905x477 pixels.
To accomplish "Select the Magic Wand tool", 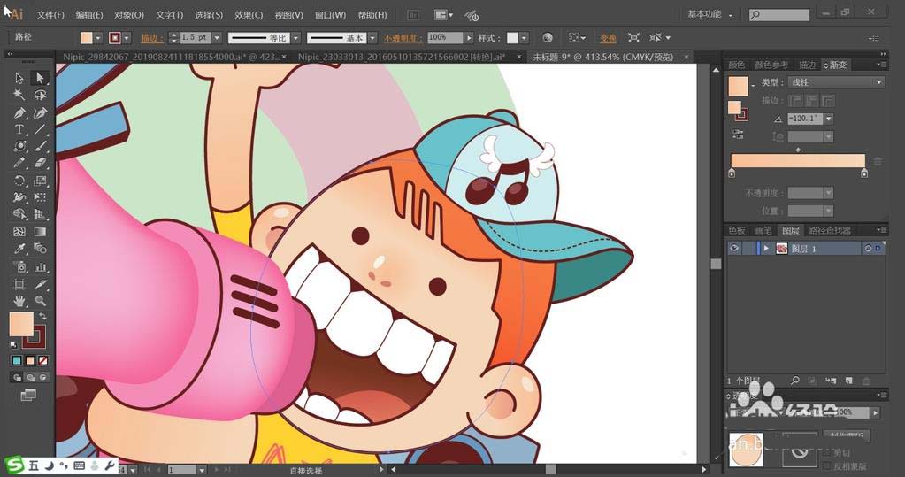I will (x=19, y=95).
